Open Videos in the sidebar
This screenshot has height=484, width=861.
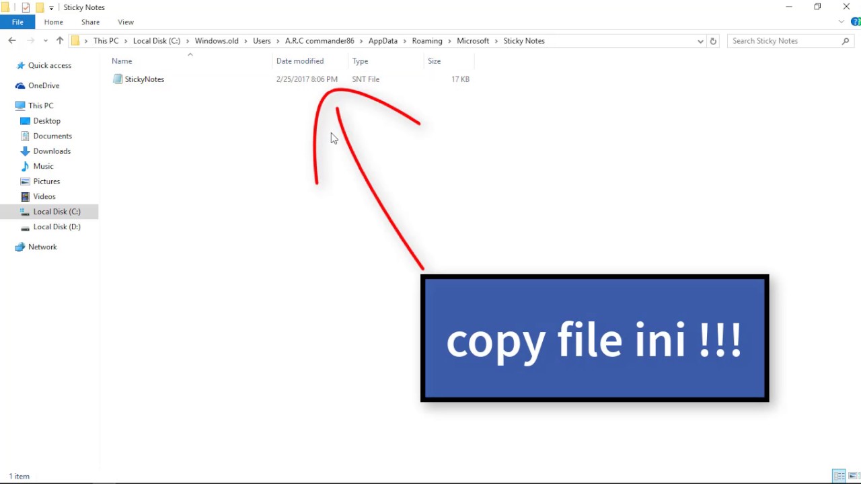(44, 196)
